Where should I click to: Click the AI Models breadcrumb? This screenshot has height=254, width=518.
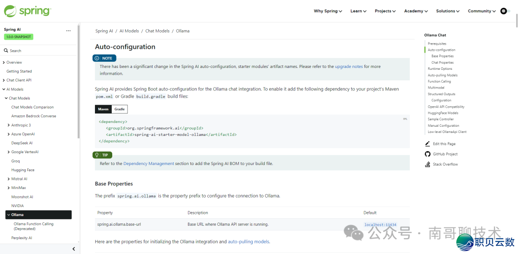pos(129,31)
